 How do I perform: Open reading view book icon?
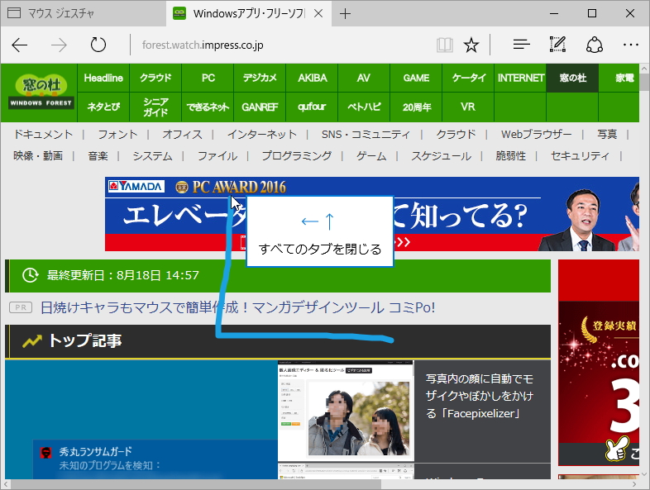(444, 45)
